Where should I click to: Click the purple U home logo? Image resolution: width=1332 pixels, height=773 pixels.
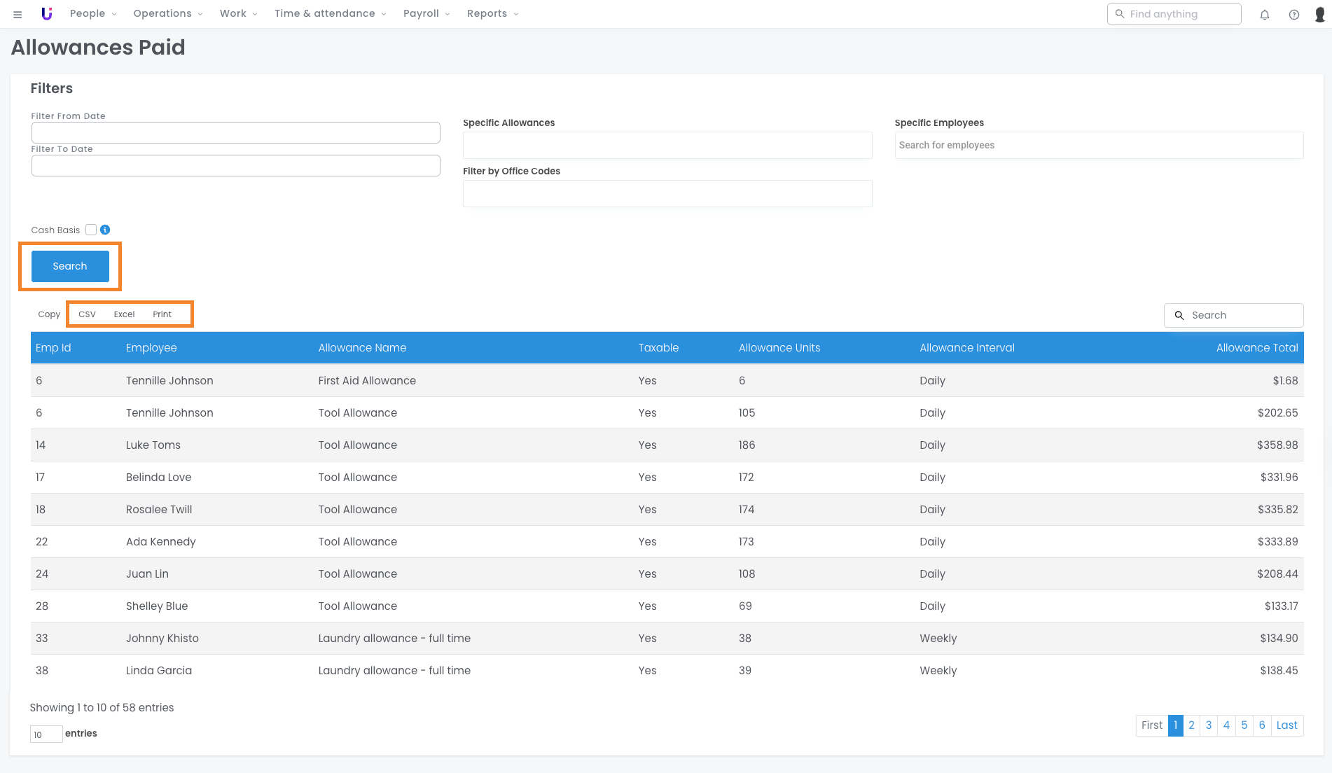click(47, 14)
